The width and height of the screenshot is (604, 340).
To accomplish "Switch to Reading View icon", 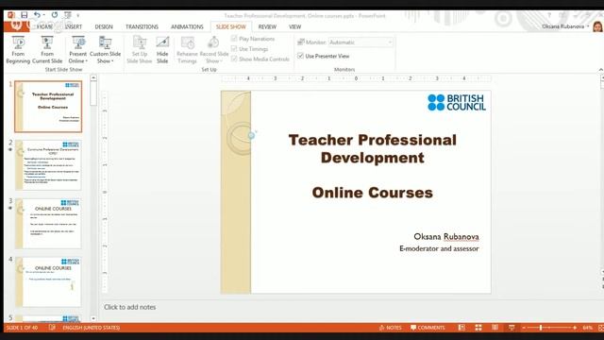I will [495, 328].
